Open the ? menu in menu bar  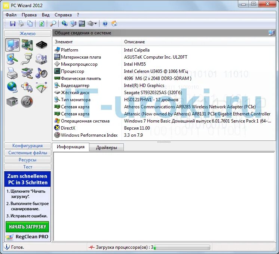[x=78, y=15]
